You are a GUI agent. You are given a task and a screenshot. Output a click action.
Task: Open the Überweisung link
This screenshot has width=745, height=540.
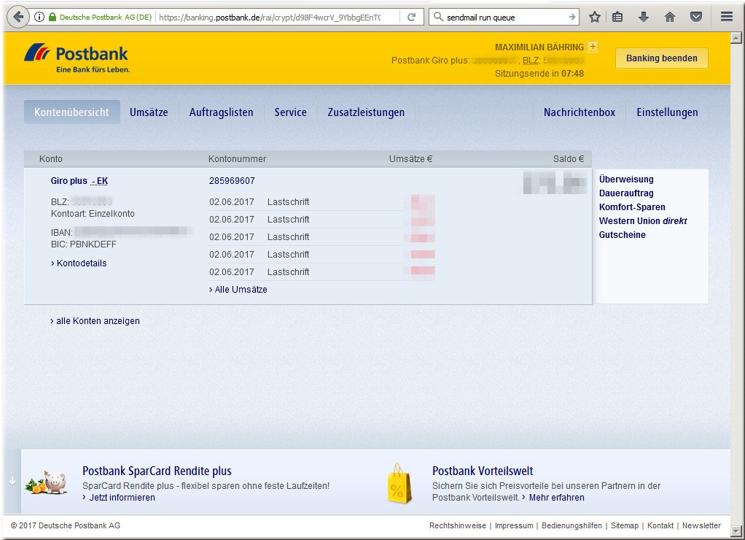click(x=625, y=180)
